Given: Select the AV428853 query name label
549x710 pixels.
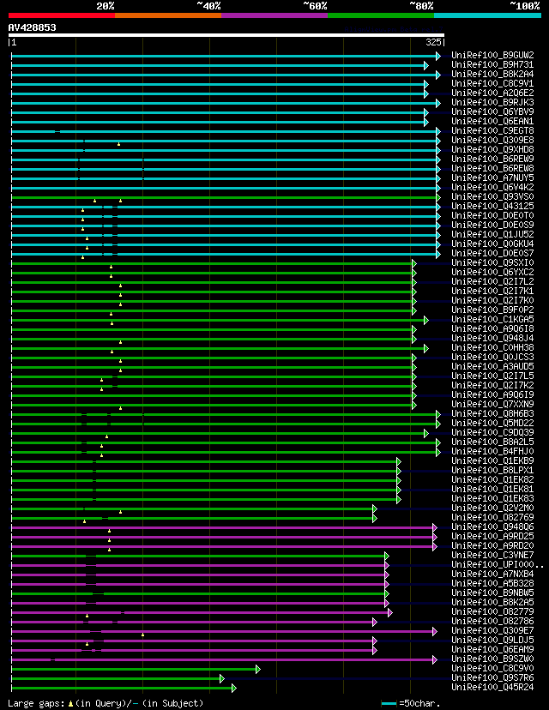Looking at the screenshot, I should [32, 27].
